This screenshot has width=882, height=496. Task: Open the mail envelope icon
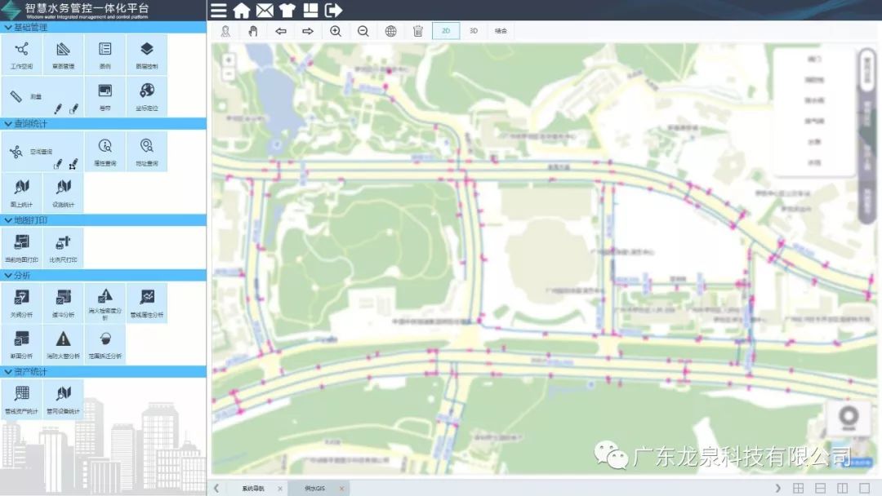point(265,11)
